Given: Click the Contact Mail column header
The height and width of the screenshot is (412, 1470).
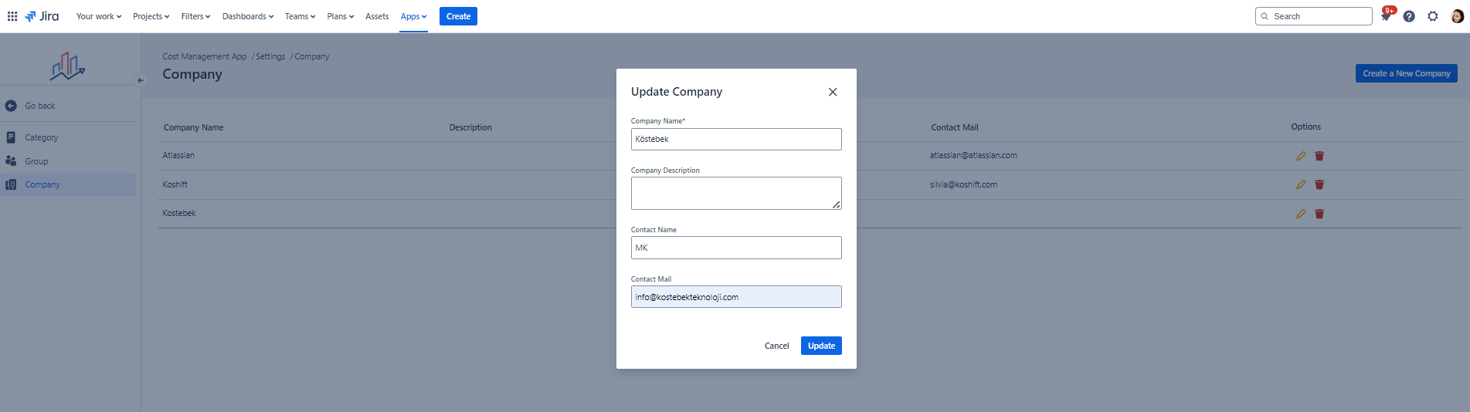Looking at the screenshot, I should coord(955,127).
